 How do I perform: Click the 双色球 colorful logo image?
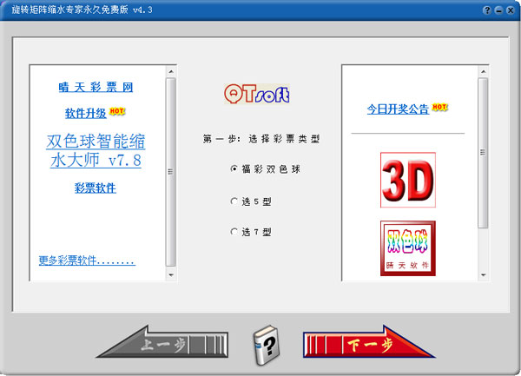pyautogui.click(x=407, y=247)
